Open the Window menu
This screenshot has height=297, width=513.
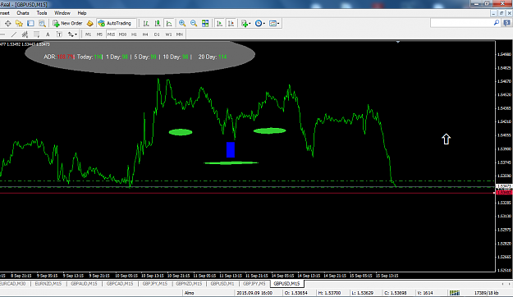[x=62, y=13]
